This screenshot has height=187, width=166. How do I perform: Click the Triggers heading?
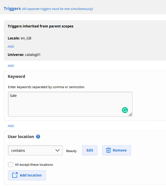click(12, 8)
